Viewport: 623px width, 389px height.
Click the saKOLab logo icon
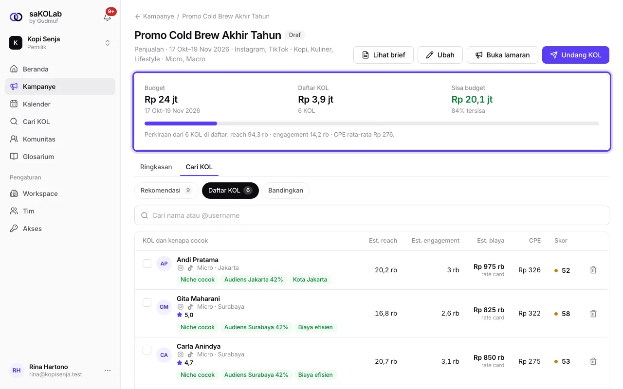click(16, 17)
